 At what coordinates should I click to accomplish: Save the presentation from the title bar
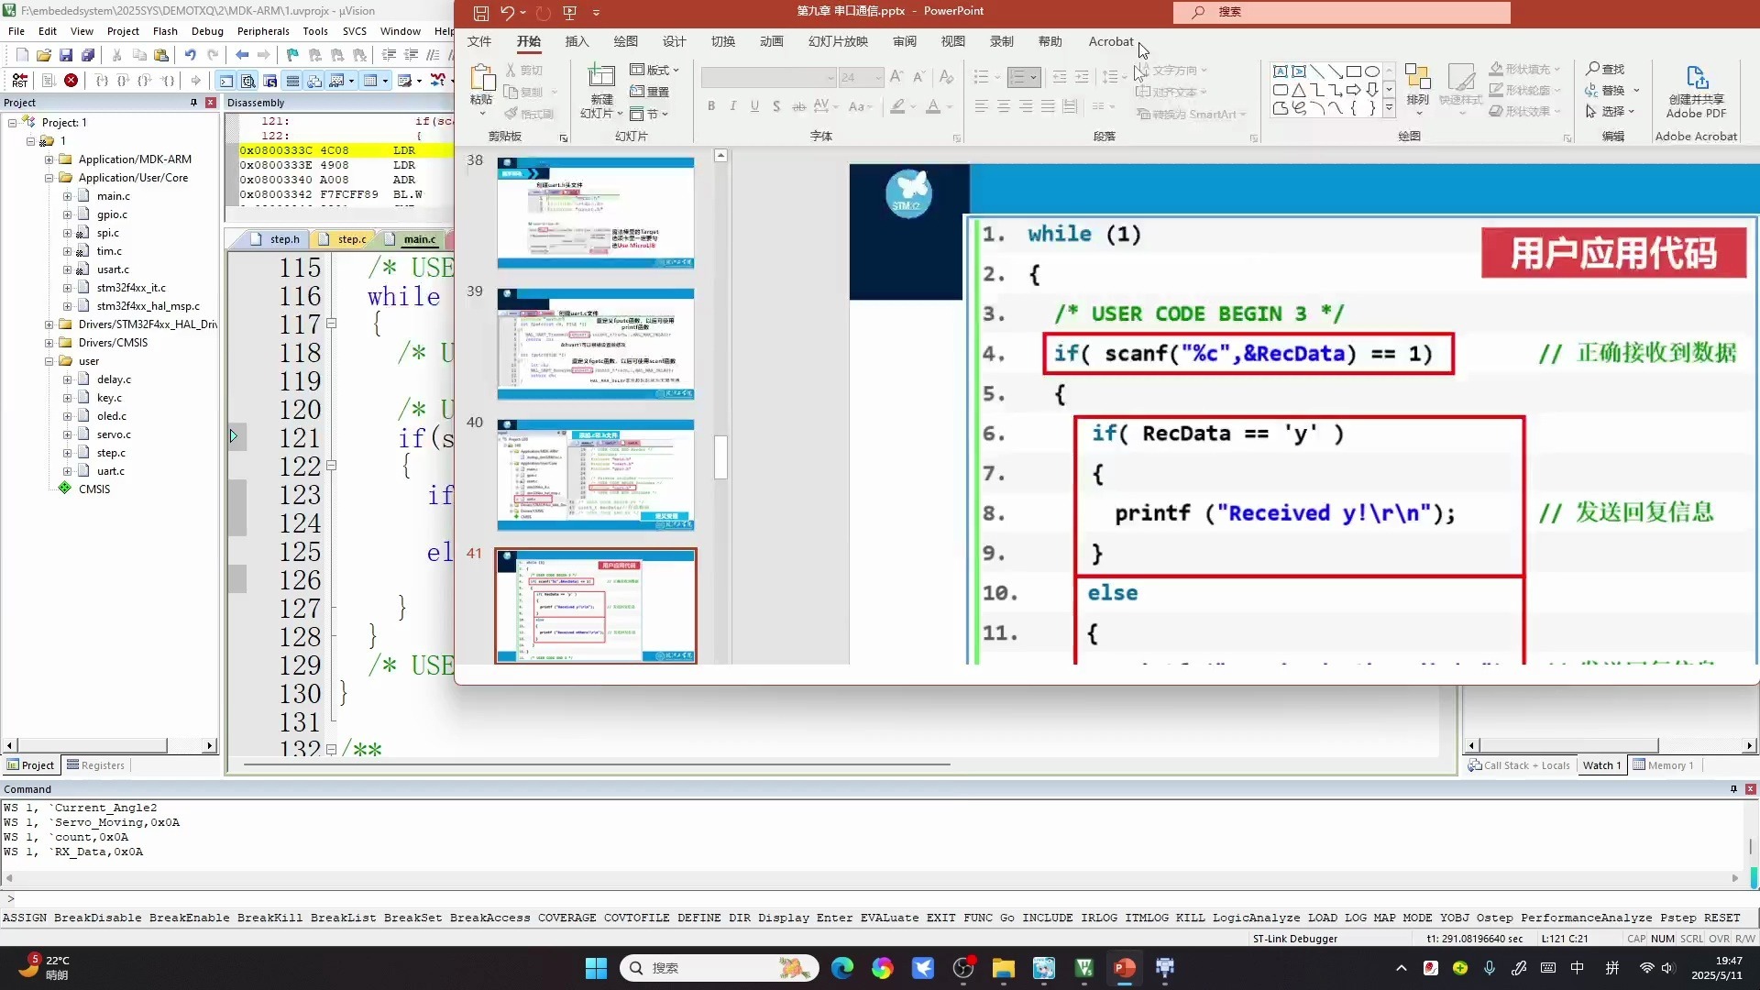pos(480,12)
